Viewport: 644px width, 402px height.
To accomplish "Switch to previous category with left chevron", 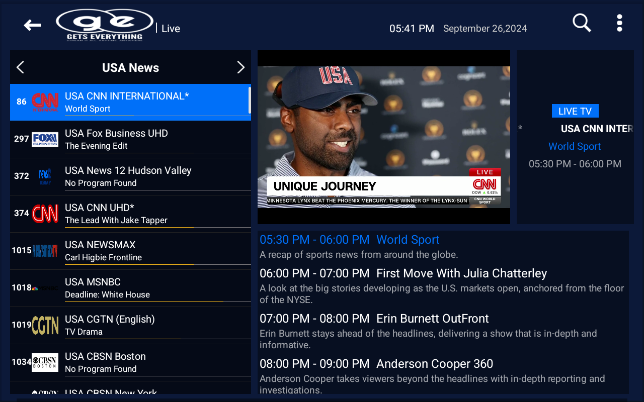I will [20, 67].
